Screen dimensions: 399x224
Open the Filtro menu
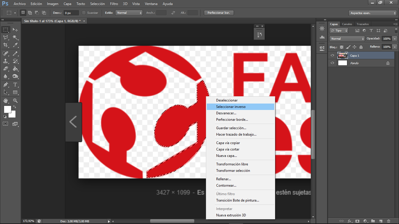pos(114,4)
